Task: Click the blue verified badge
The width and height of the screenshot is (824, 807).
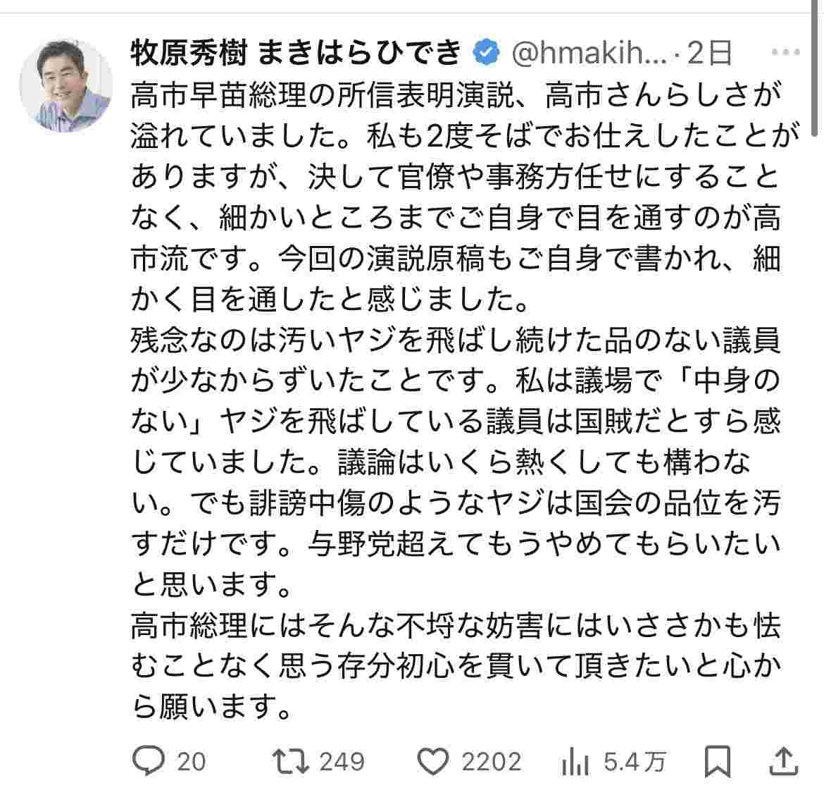Action: 487,53
